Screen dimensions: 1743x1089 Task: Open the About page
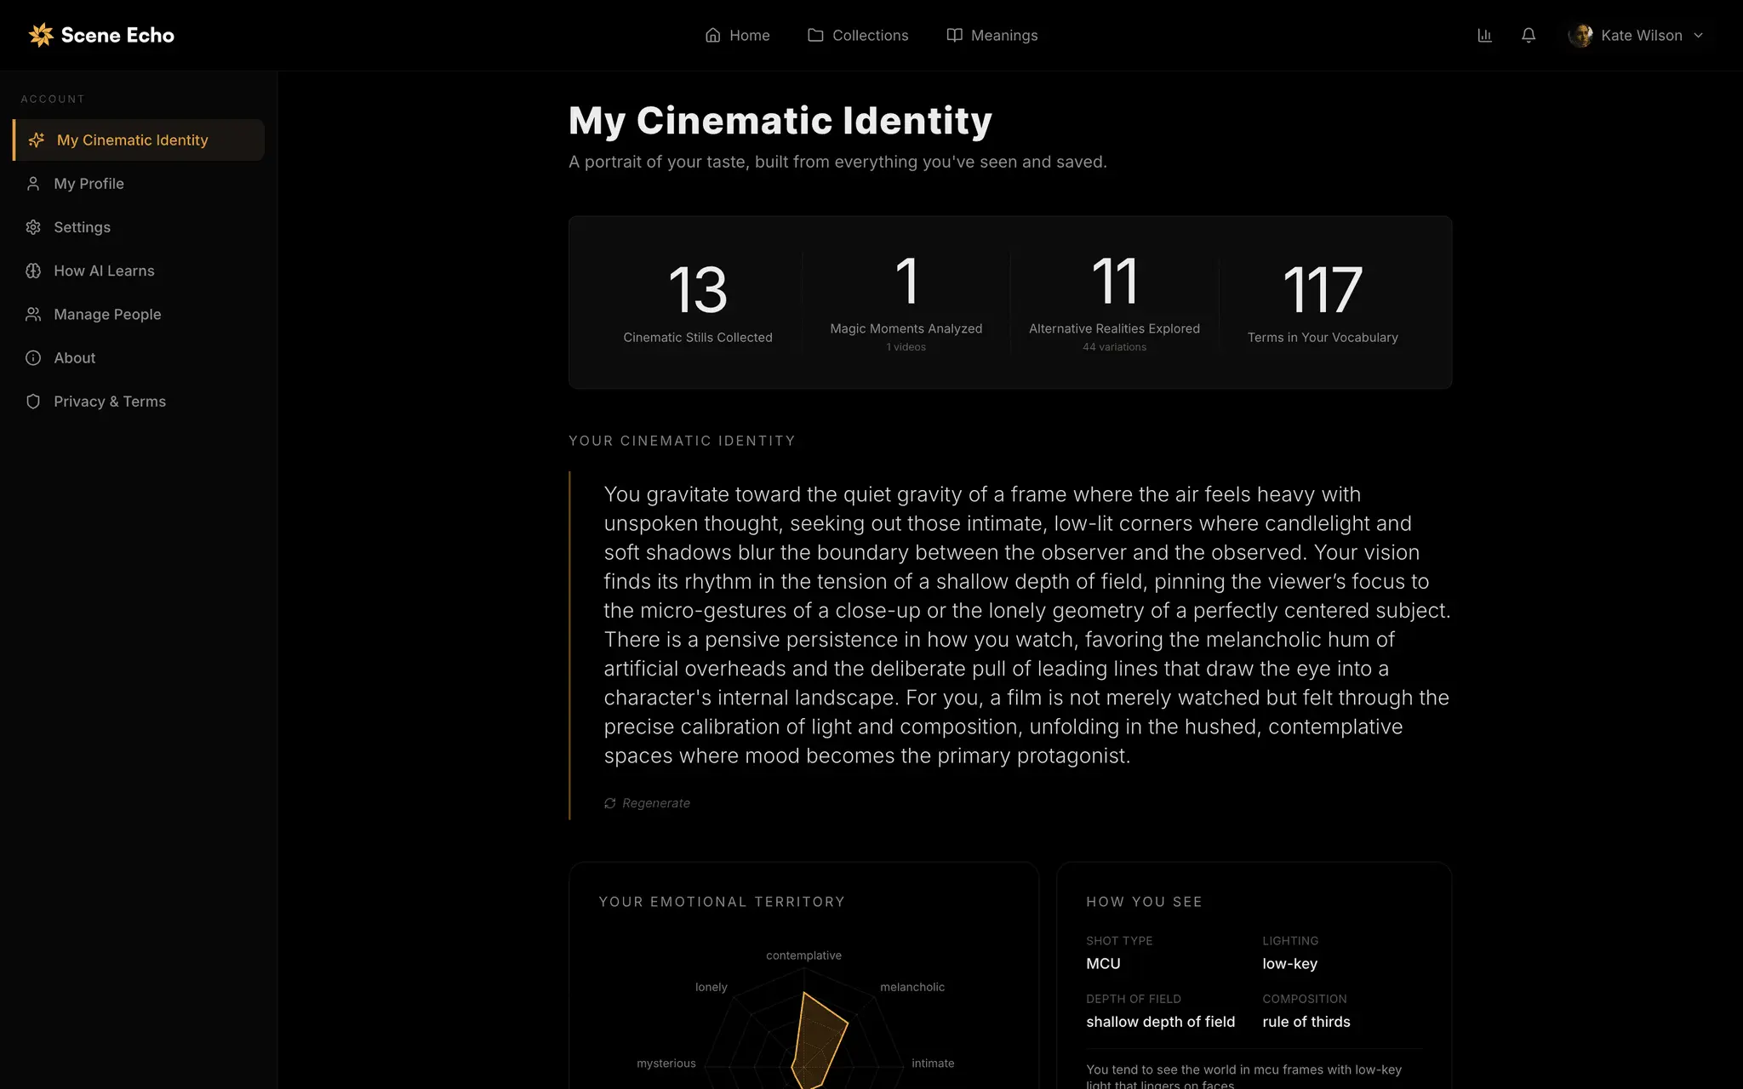coord(139,357)
